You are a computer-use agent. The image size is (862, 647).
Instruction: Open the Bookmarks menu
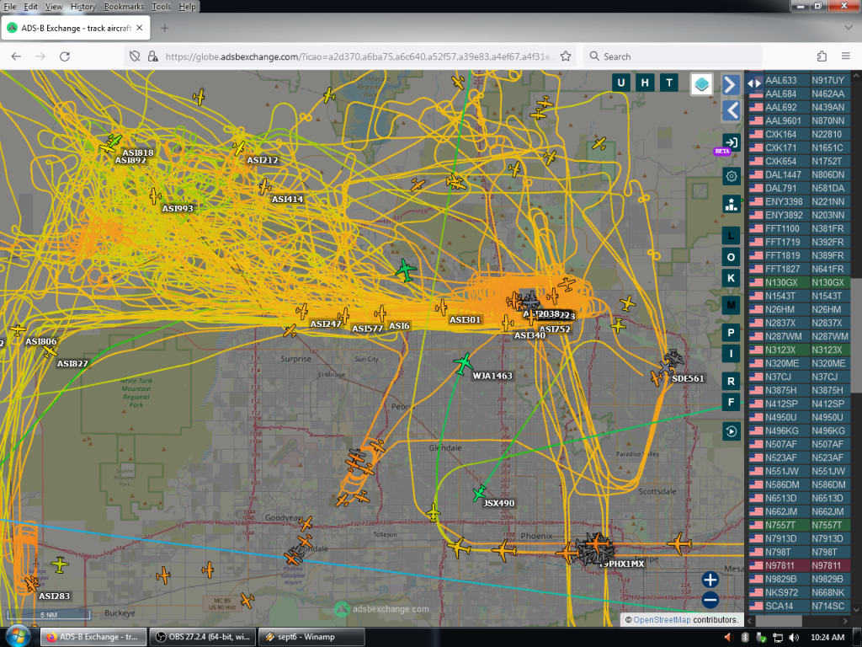pos(124,7)
